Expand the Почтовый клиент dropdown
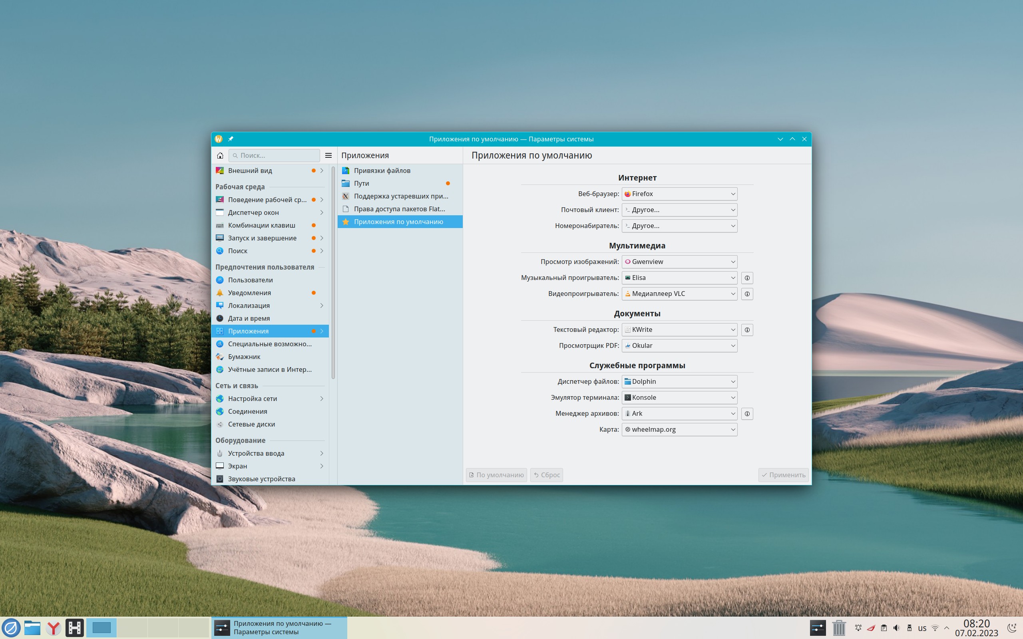 tap(679, 210)
